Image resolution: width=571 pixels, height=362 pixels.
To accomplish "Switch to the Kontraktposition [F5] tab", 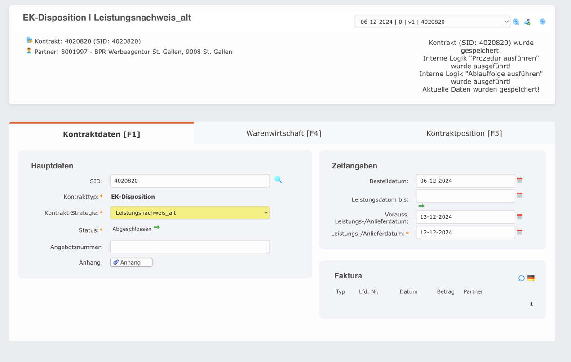I will tap(465, 133).
